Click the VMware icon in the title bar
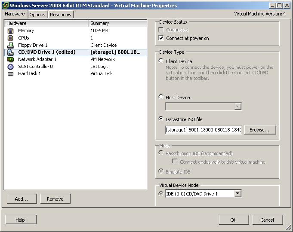Viewport: 293px width, 232px height. point(6,6)
